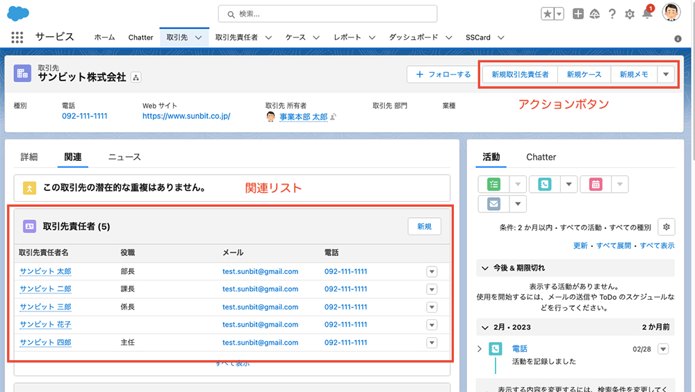Open the レポート nav dropdown chevron
Image resolution: width=695 pixels, height=392 pixels.
372,37
